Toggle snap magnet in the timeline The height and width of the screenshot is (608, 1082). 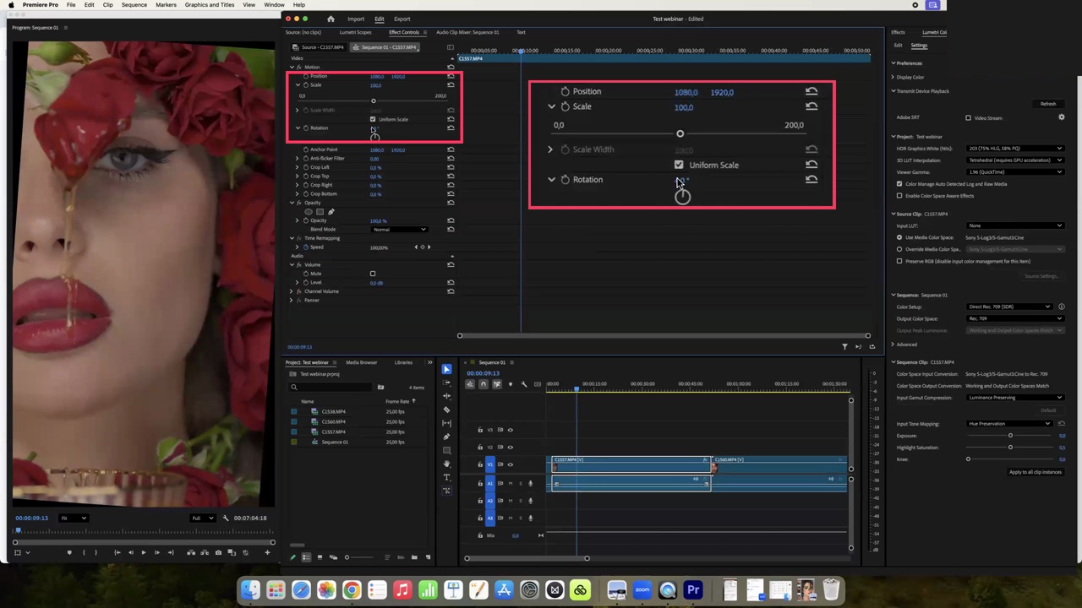pos(484,384)
